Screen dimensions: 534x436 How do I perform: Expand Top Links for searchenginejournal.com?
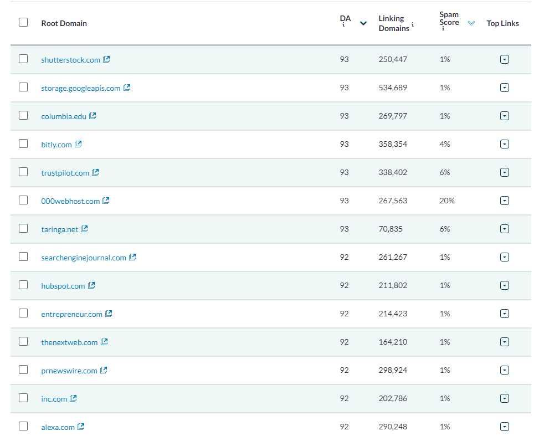[x=505, y=257]
